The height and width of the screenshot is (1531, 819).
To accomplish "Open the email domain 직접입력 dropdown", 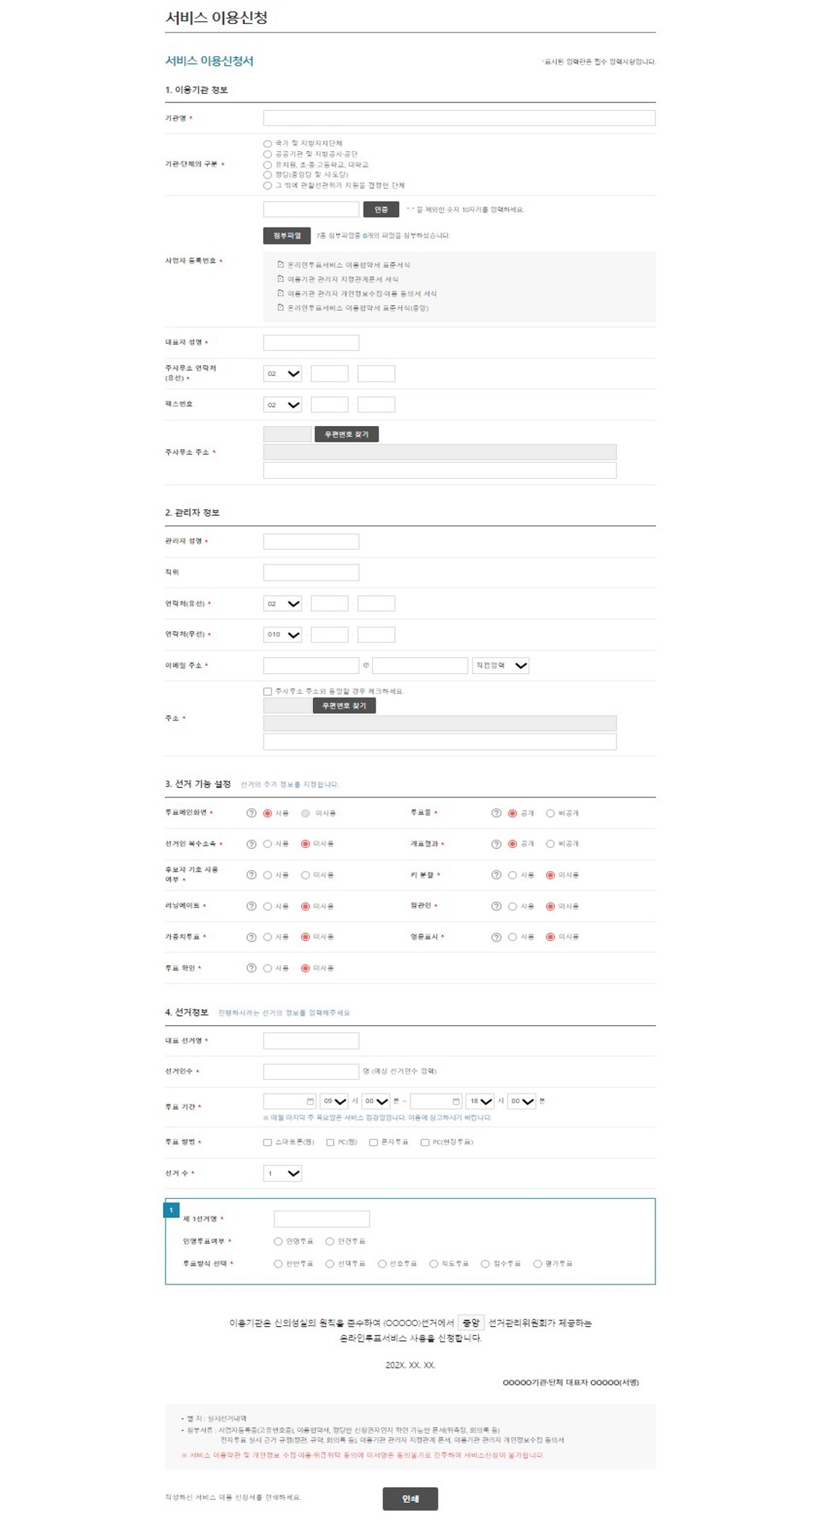I will (x=501, y=666).
